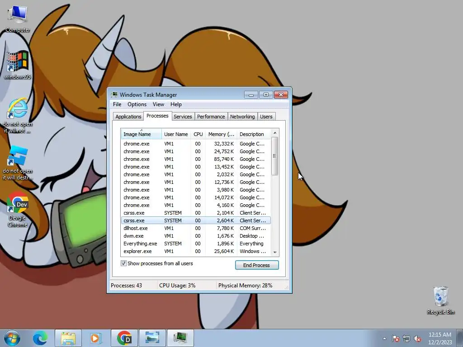Click 'Processes: 43' in status bar

click(x=127, y=286)
